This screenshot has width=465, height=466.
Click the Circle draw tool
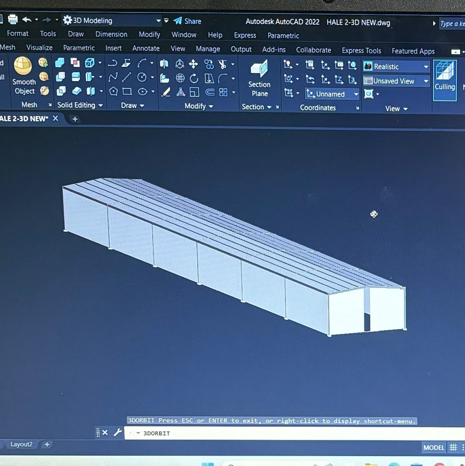(x=142, y=77)
